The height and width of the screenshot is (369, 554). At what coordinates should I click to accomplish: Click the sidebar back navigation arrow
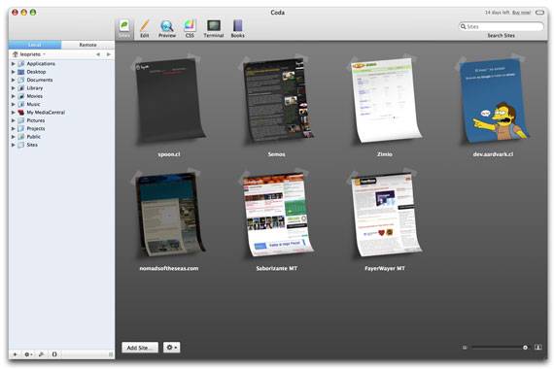tap(98, 54)
